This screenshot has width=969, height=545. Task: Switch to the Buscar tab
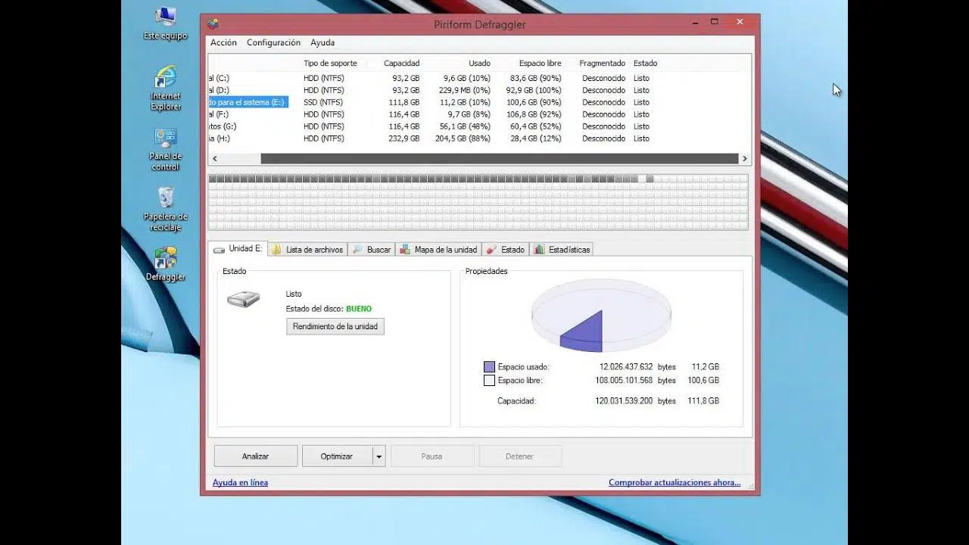372,249
